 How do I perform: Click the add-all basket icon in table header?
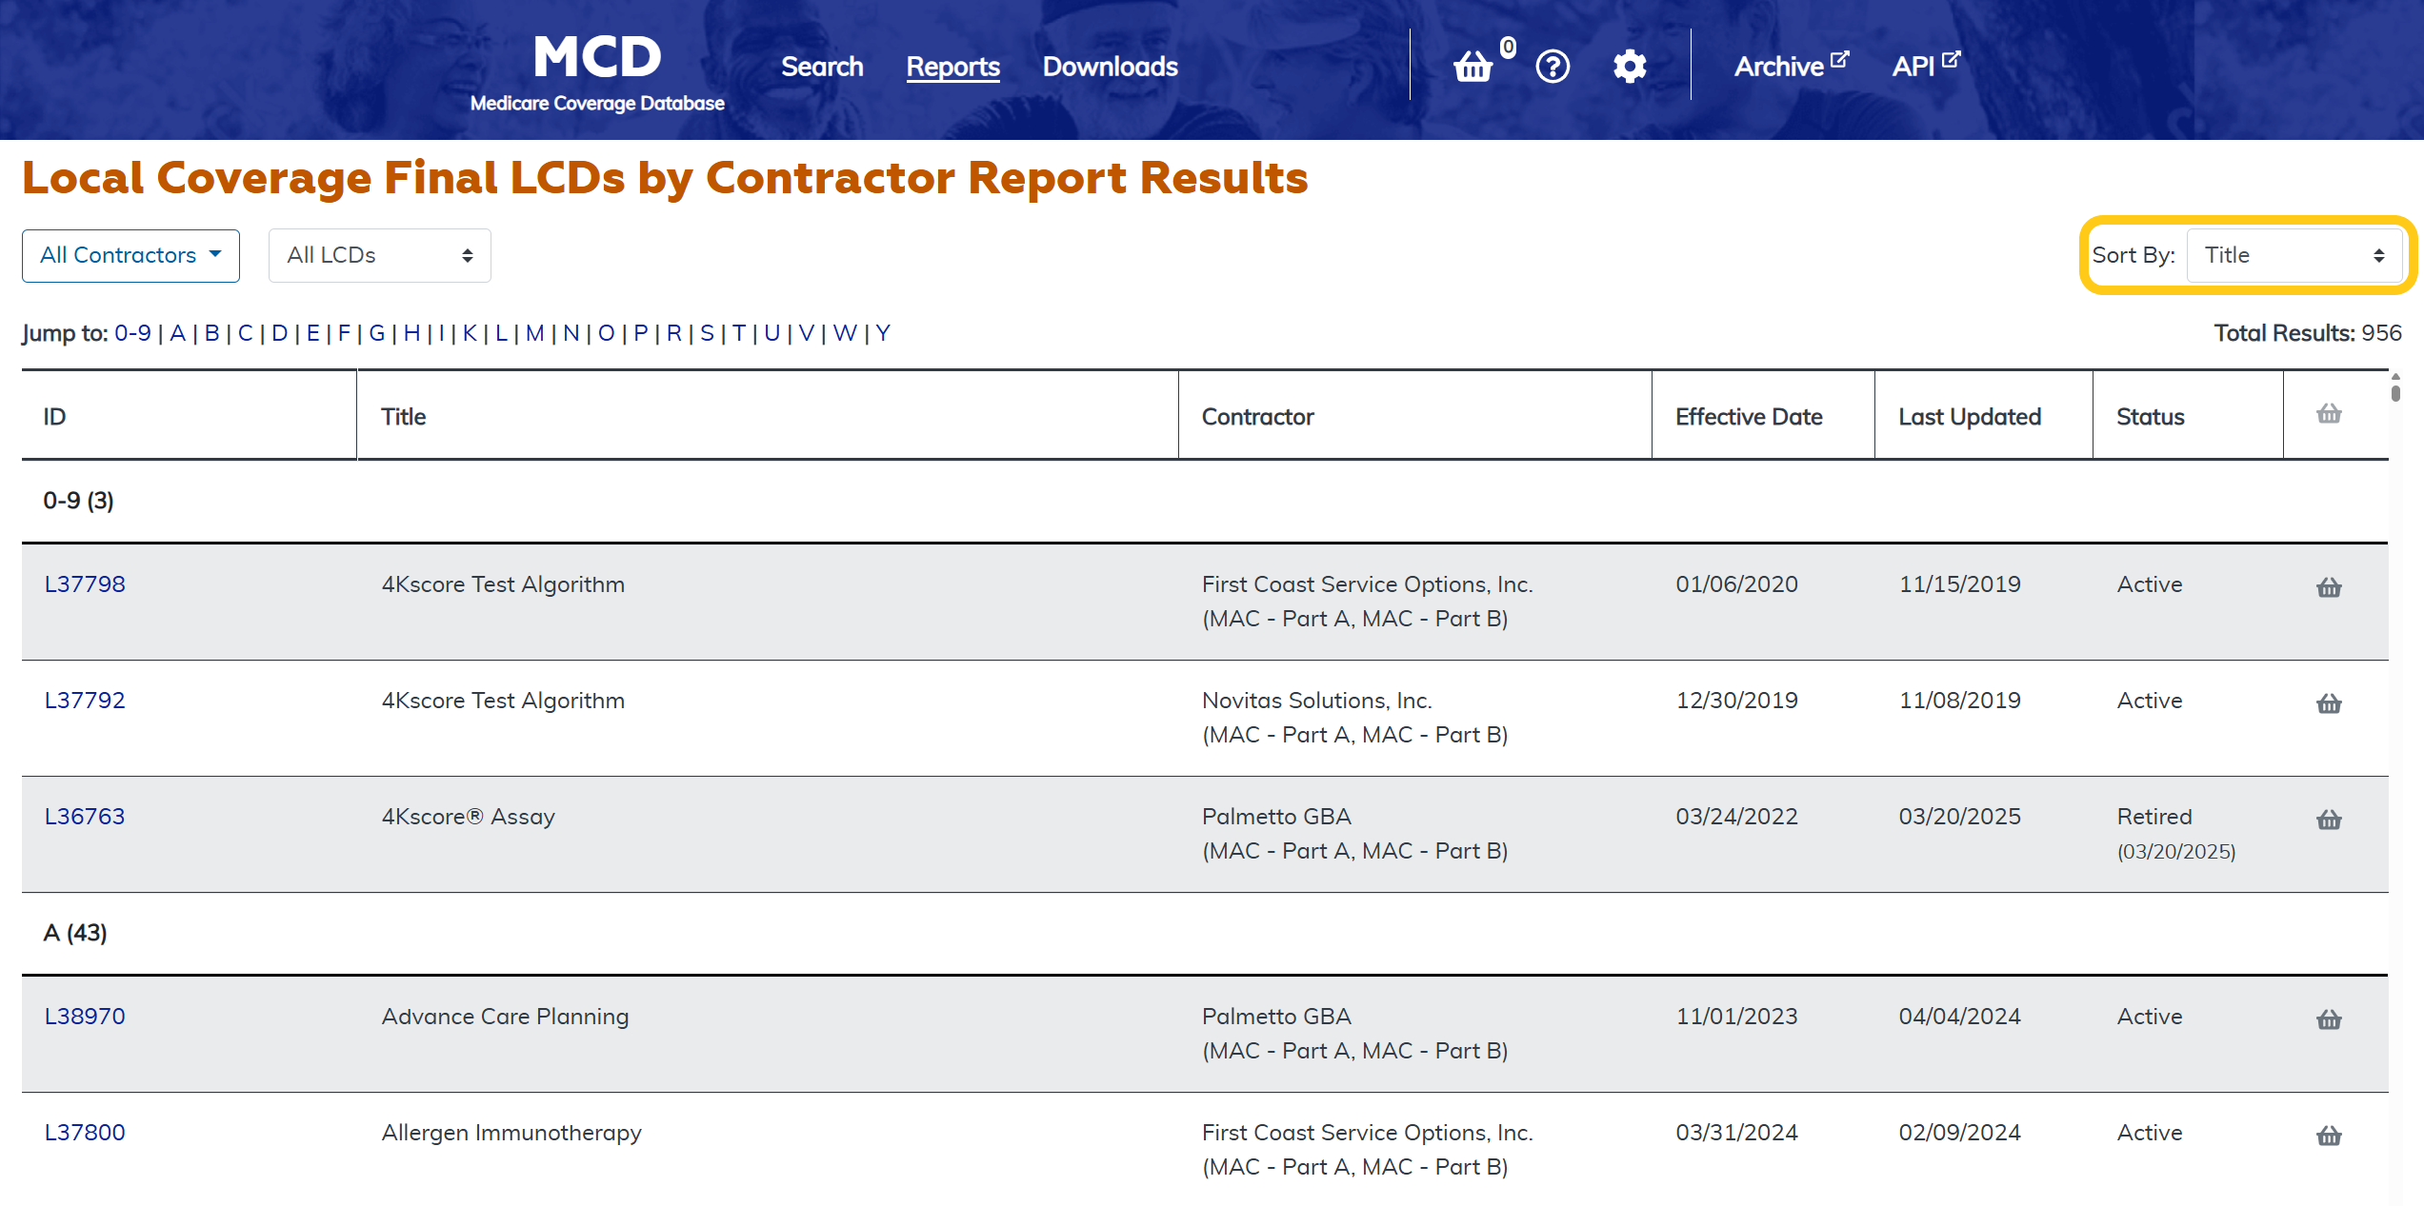(2329, 414)
